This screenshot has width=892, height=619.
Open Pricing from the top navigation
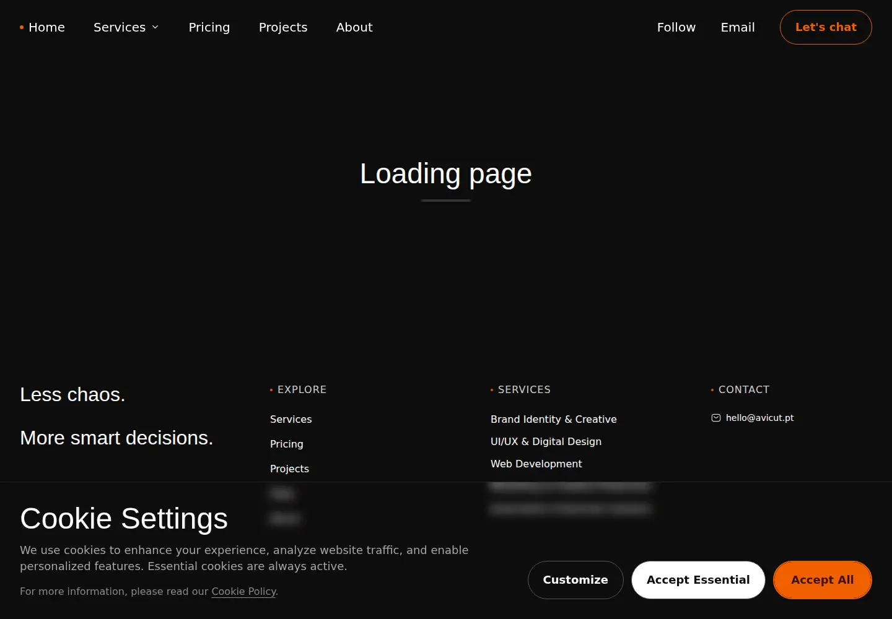[209, 27]
